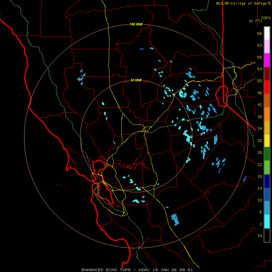This screenshot has width=272, height=272.
Task: Click the 09:51 timestamp
Action: [186, 270]
